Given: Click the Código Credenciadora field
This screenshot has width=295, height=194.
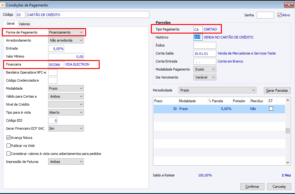Looking at the screenshot, I should [53, 80].
